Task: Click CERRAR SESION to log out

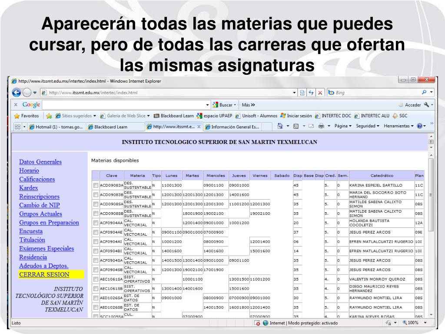Action: [44, 275]
